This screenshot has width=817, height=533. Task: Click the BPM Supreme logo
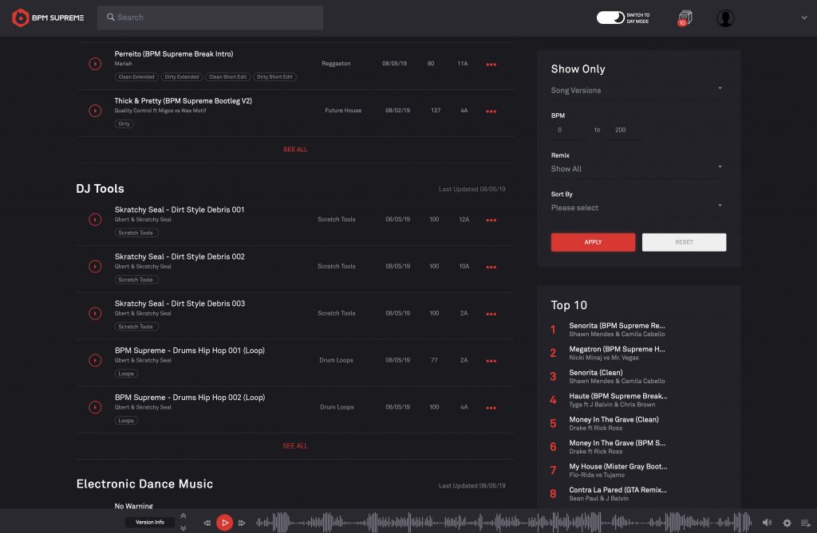[48, 18]
